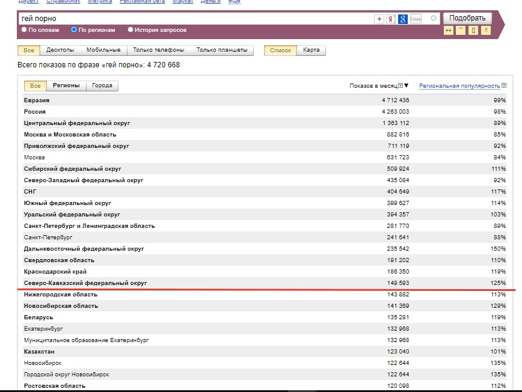This screenshot has width=522, height=392.
Task: Open help icon next to 'Региональная популярность'
Action: point(504,85)
